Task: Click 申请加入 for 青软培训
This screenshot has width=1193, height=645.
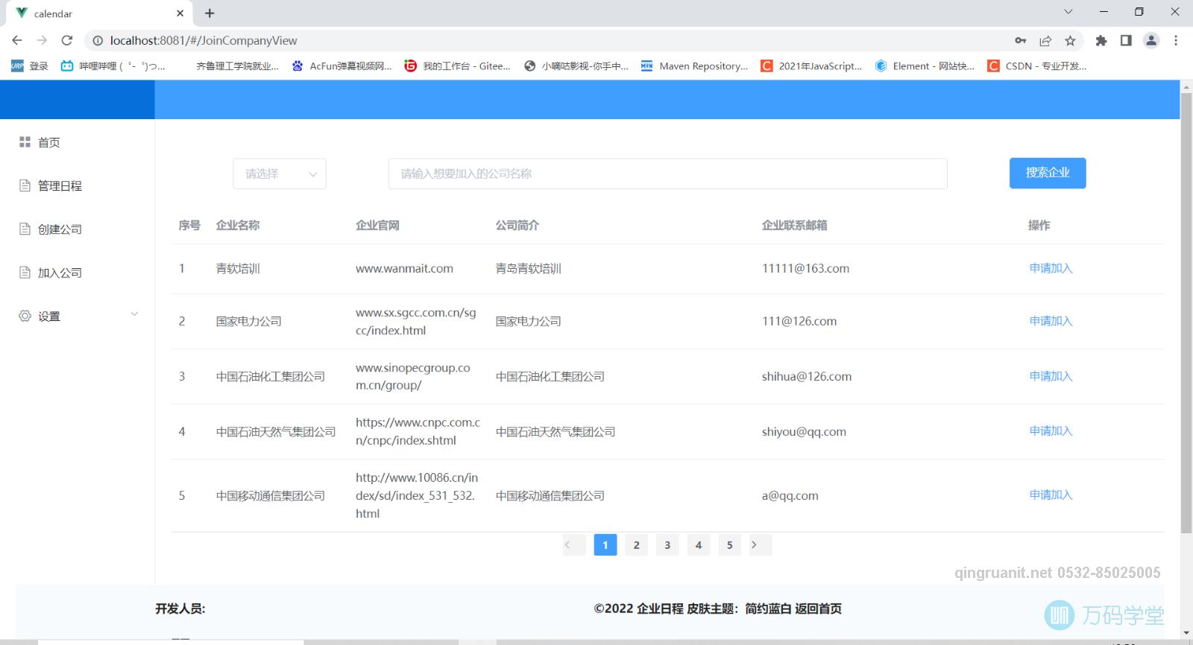Action: pos(1051,268)
